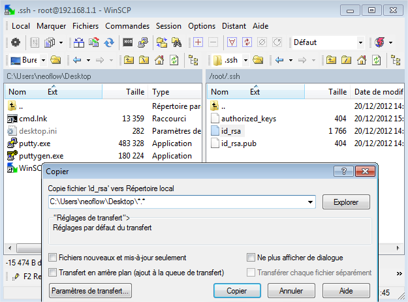Image resolution: width=408 pixels, height=302 pixels.
Task: Toggle local directory tree icon
Action: click(193, 60)
